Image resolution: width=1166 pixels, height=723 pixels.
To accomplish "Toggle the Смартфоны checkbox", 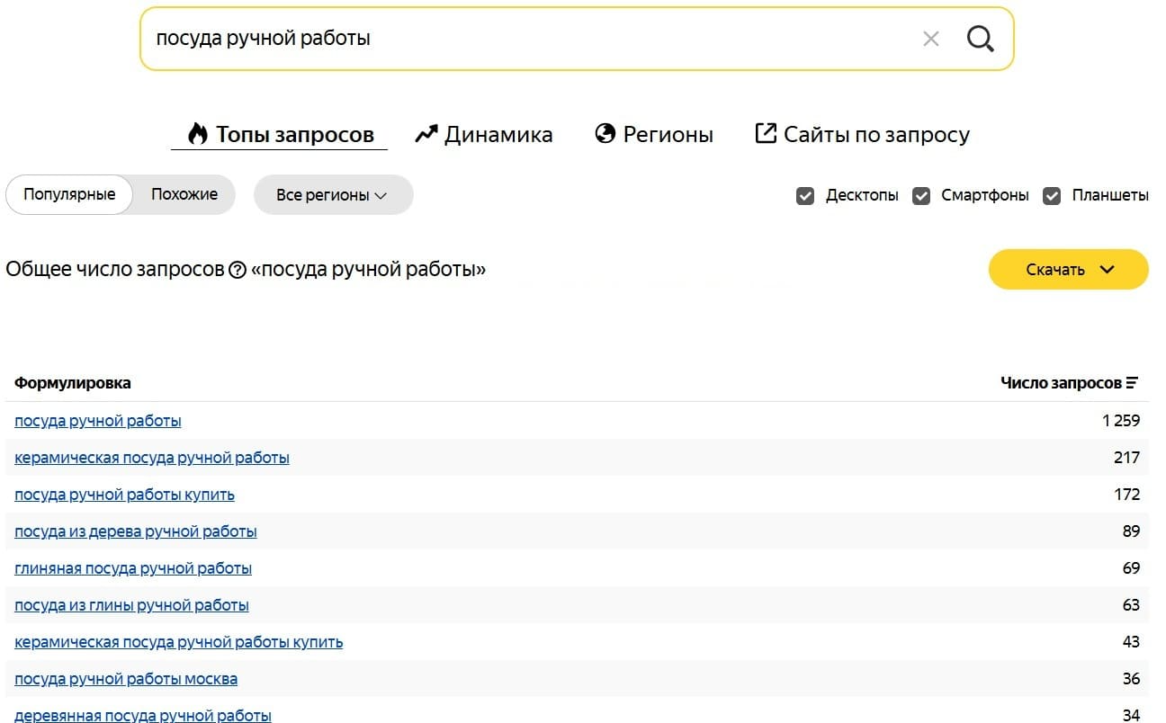I will click(921, 195).
